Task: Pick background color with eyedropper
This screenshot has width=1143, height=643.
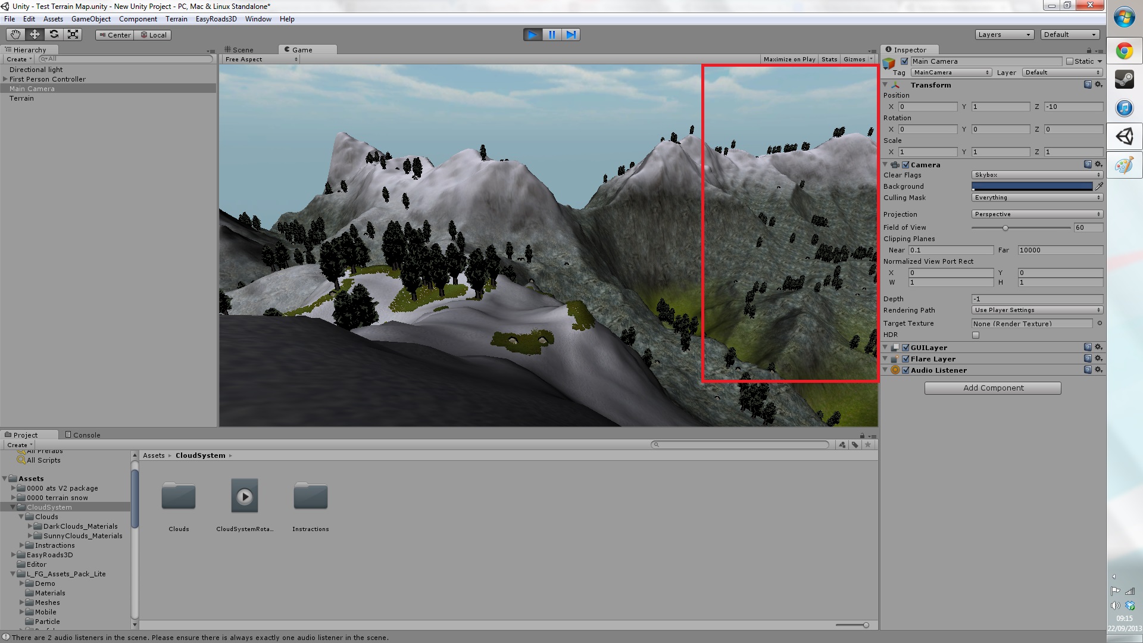Action: [1099, 186]
